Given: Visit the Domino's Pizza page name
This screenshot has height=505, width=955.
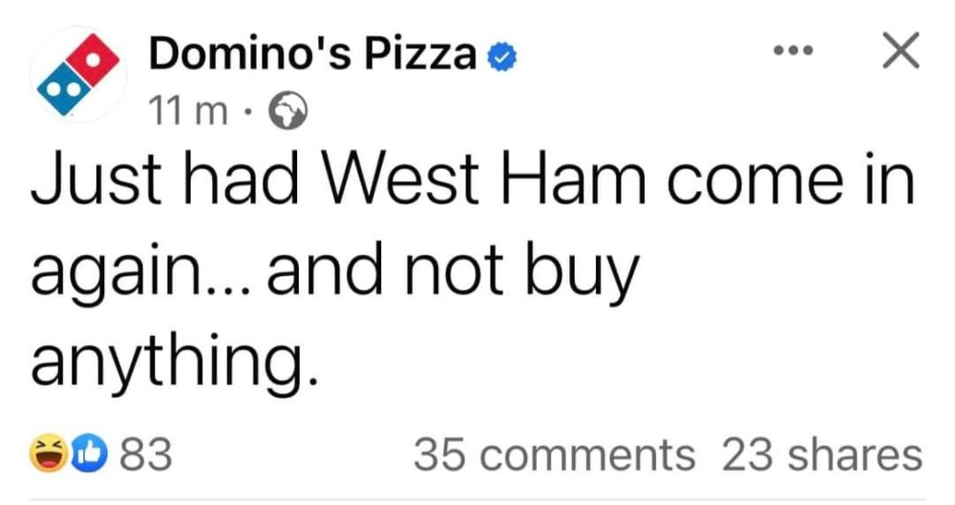Looking at the screenshot, I should tap(312, 57).
